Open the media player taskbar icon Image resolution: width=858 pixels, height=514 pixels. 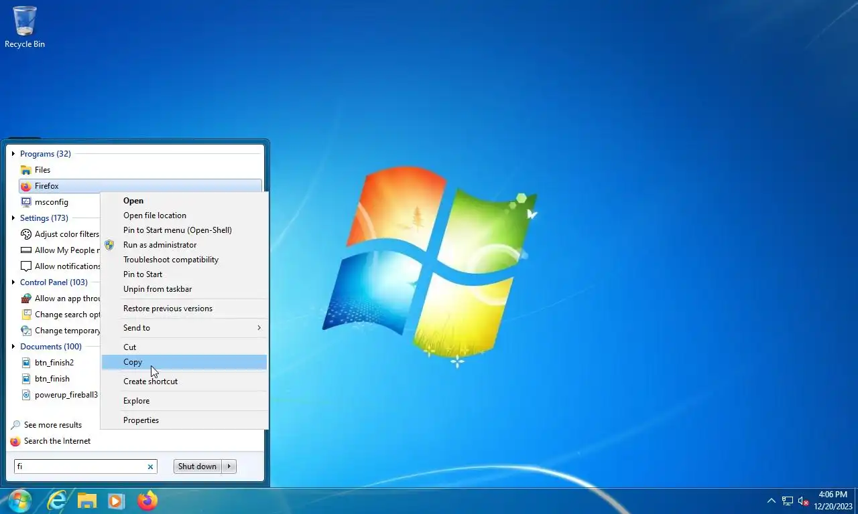coord(117,501)
